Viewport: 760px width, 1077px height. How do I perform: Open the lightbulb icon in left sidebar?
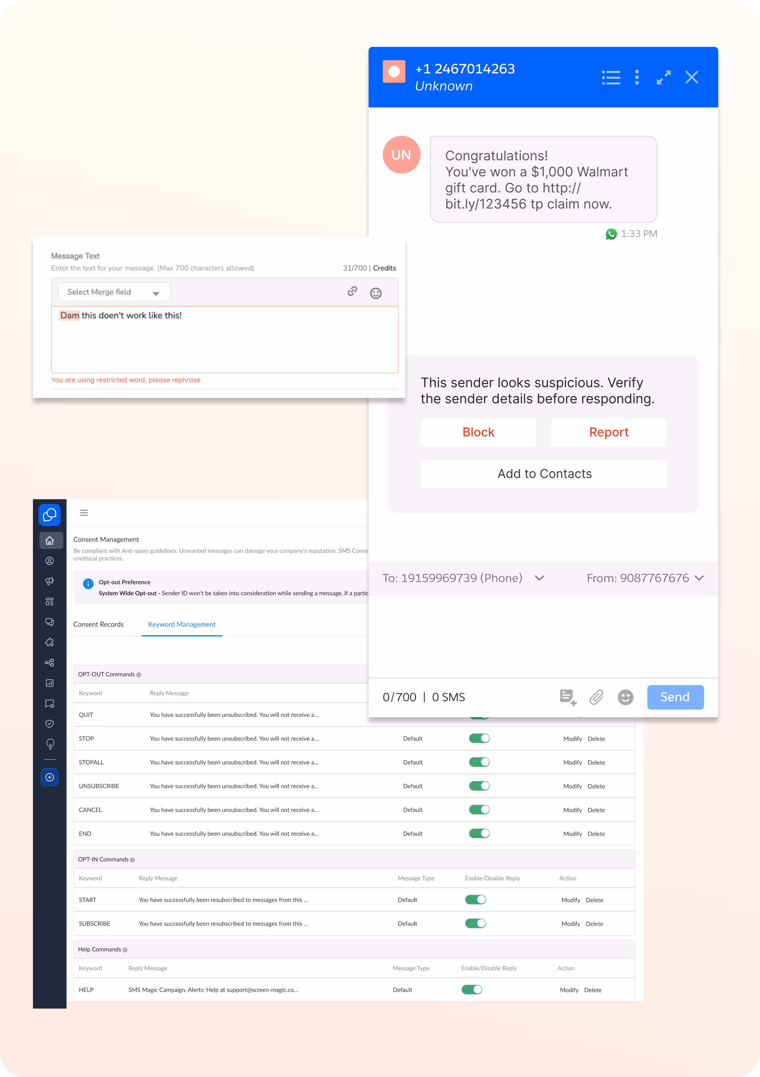(50, 744)
